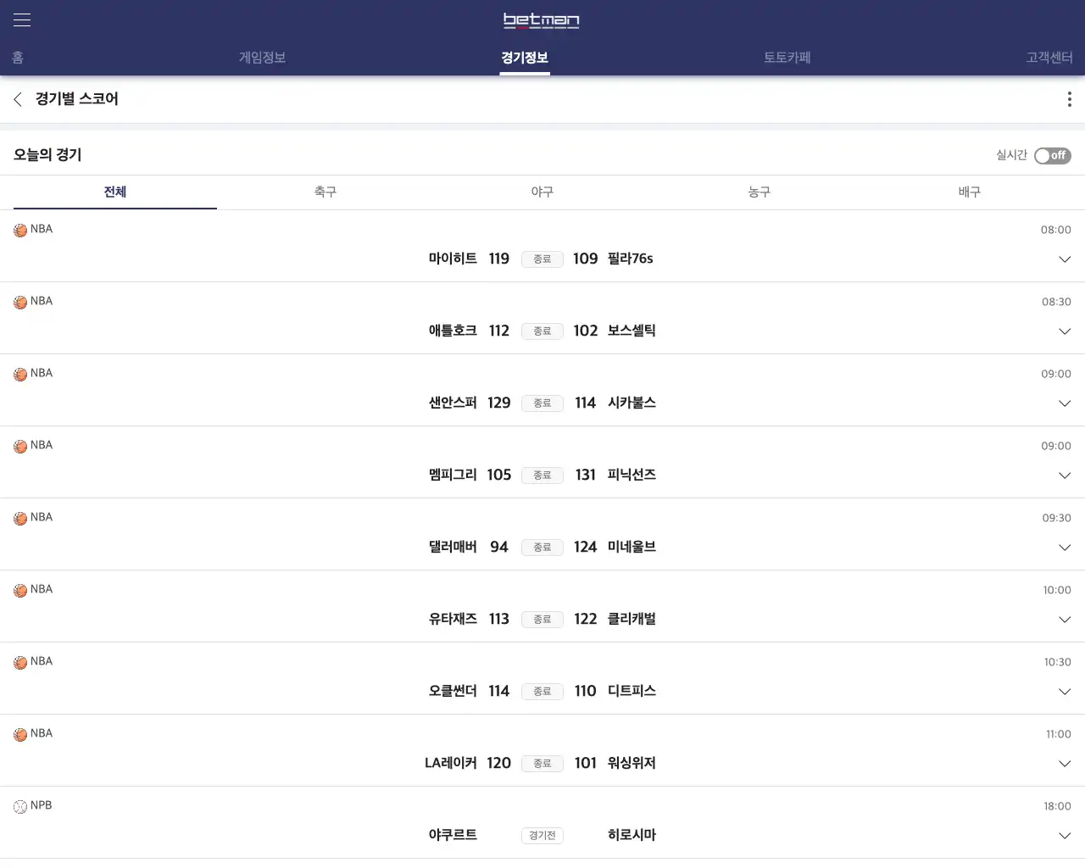The image size is (1085, 868).
Task: Expand details of the 마이히트 vs 필라76s game
Action: click(1065, 260)
